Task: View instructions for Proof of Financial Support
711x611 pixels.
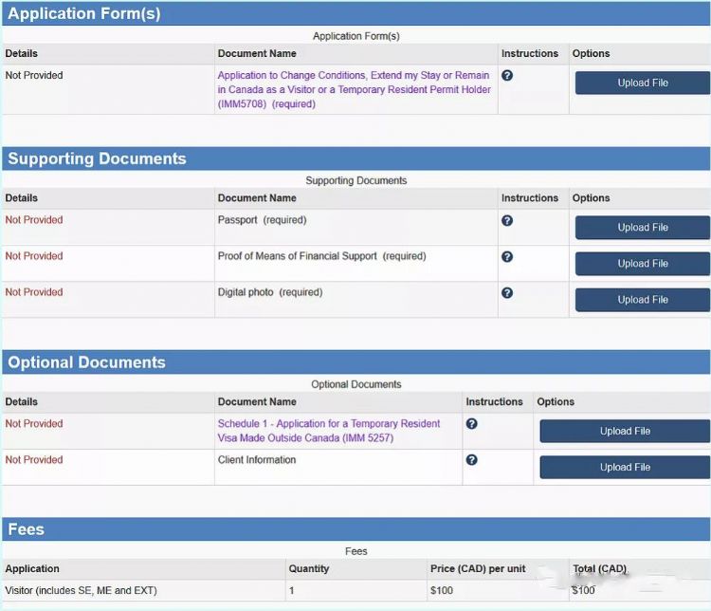Action: tap(507, 256)
